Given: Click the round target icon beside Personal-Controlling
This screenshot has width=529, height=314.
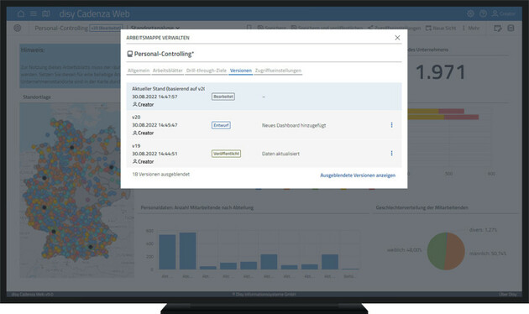Looking at the screenshot, I should [18, 28].
